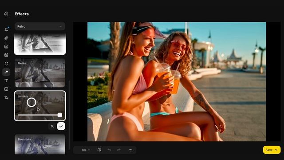Screen dimensions: 284x160
Task: Click the Lumière intensity slider handle
Action: click(60, 115)
